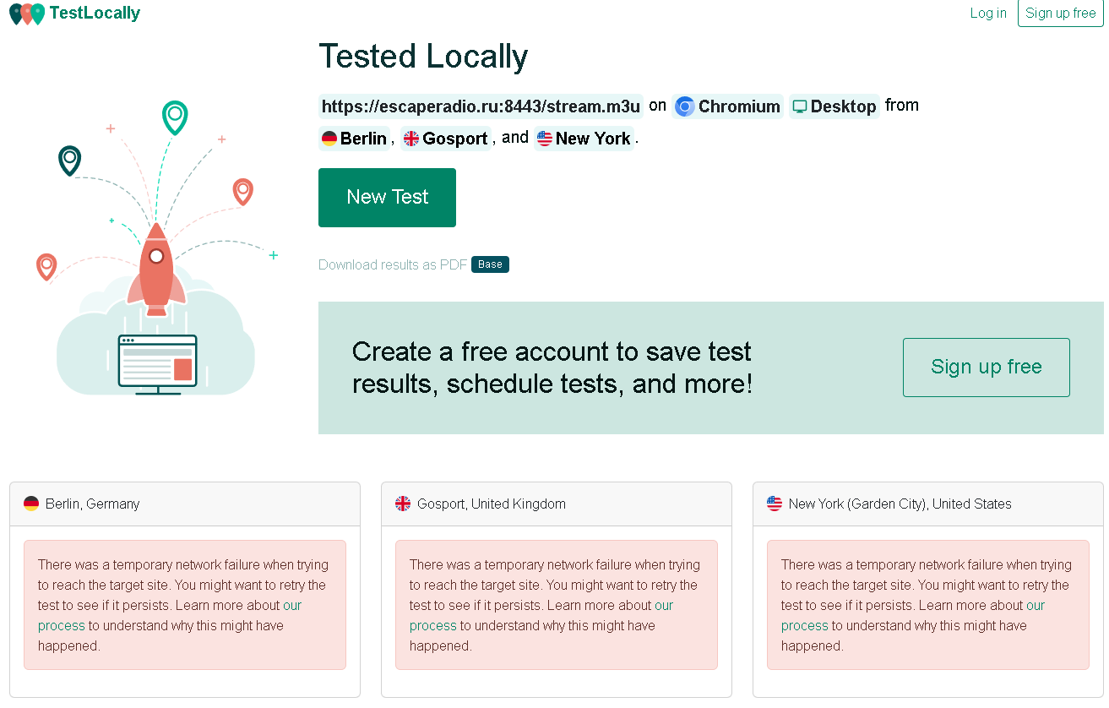The width and height of the screenshot is (1109, 708).
Task: Click the Base plan badge
Action: point(490,264)
